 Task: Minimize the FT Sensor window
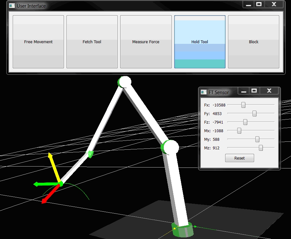[x=244, y=91]
